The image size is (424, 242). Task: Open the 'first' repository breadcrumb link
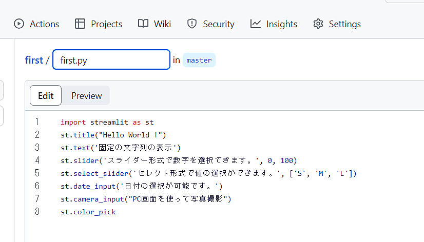coord(34,60)
